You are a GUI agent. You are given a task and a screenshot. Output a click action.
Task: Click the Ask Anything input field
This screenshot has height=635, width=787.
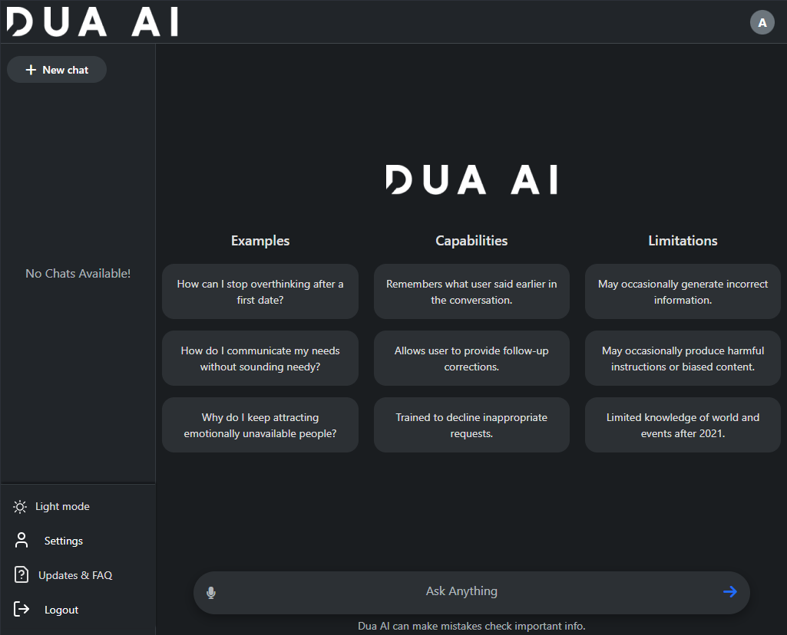click(x=461, y=592)
